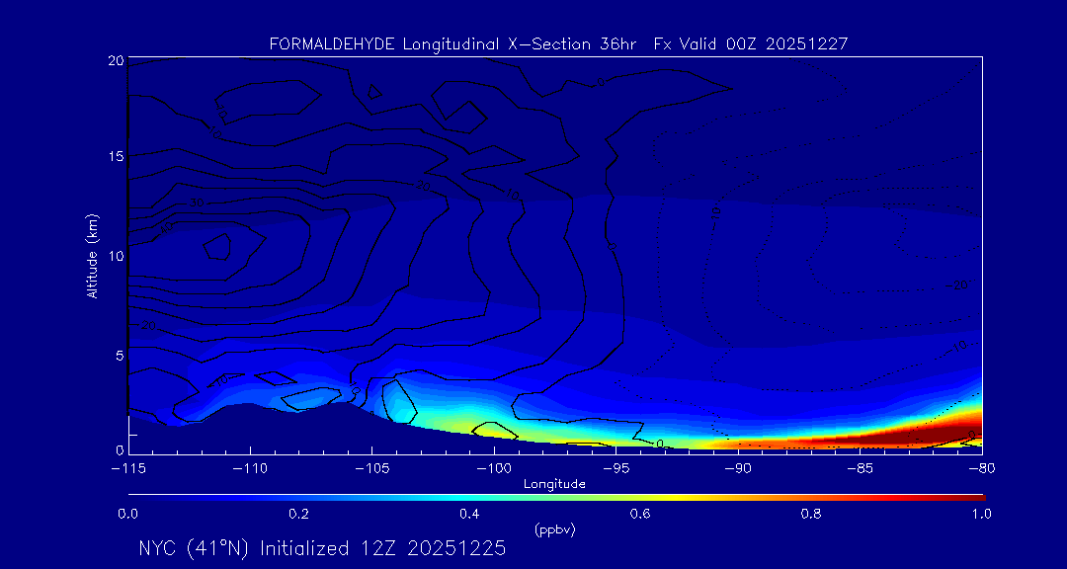
Task: Click colorbar scale value 0.2
Action: pos(298,514)
